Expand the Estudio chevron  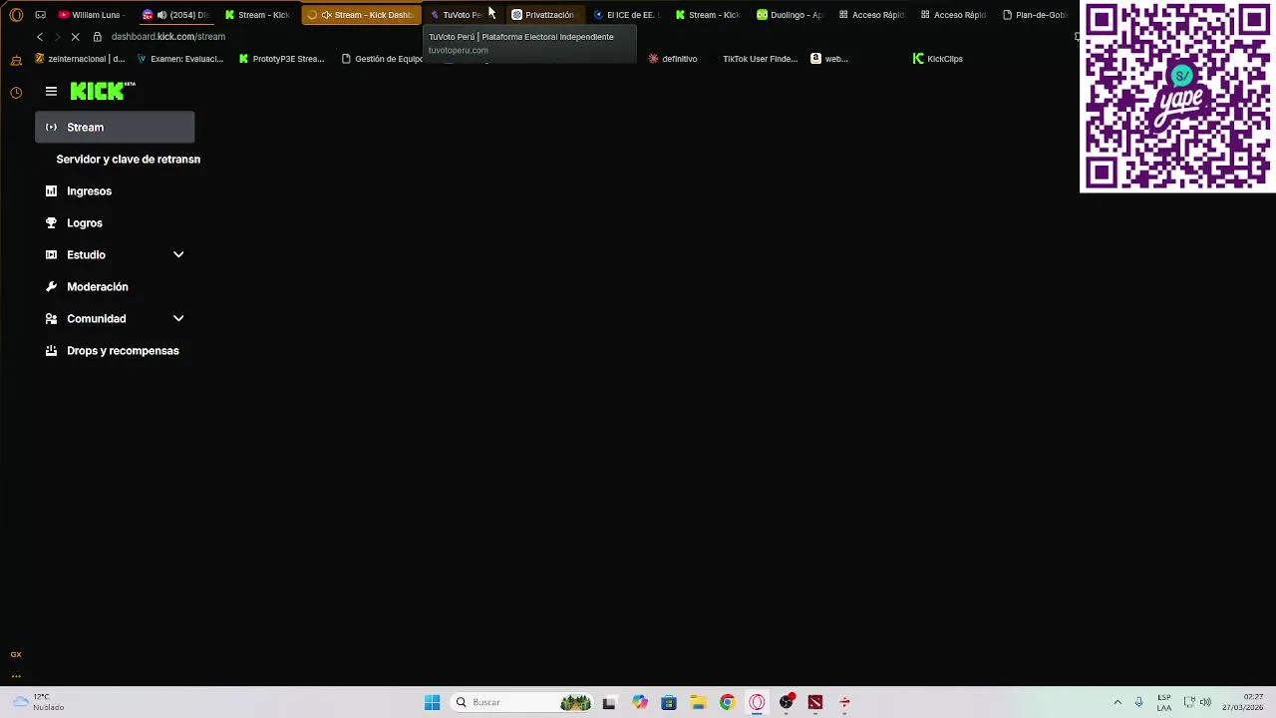tap(178, 254)
